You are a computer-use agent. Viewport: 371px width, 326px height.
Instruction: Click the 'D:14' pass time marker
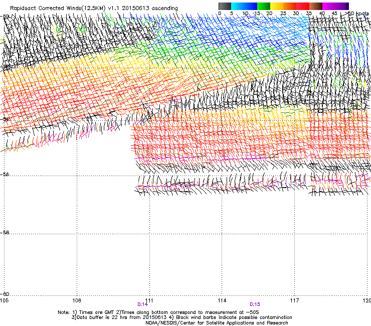click(142, 304)
